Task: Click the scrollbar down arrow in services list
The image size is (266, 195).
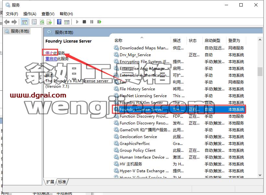Action: pyautogui.click(x=260, y=175)
